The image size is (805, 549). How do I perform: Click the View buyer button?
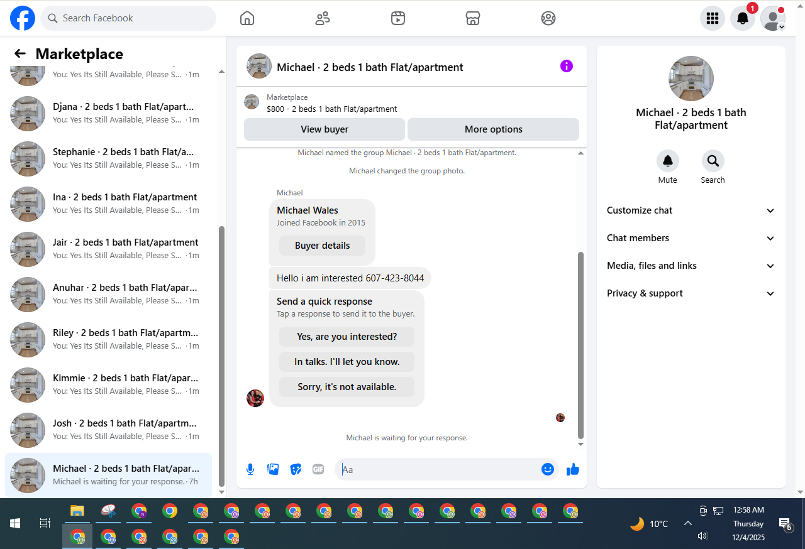point(325,129)
